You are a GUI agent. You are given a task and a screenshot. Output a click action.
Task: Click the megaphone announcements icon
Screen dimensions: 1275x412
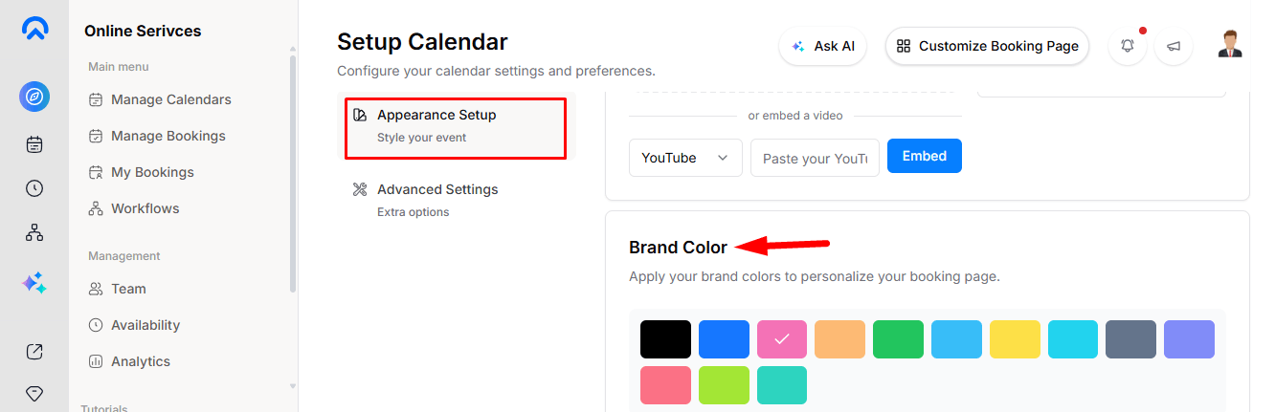coord(1174,46)
